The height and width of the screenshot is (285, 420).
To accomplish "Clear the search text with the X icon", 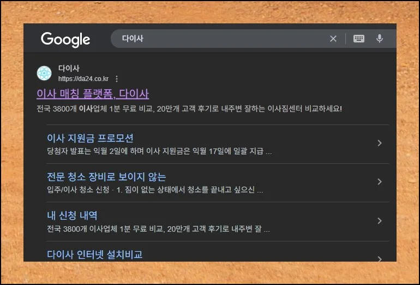I will pos(333,39).
